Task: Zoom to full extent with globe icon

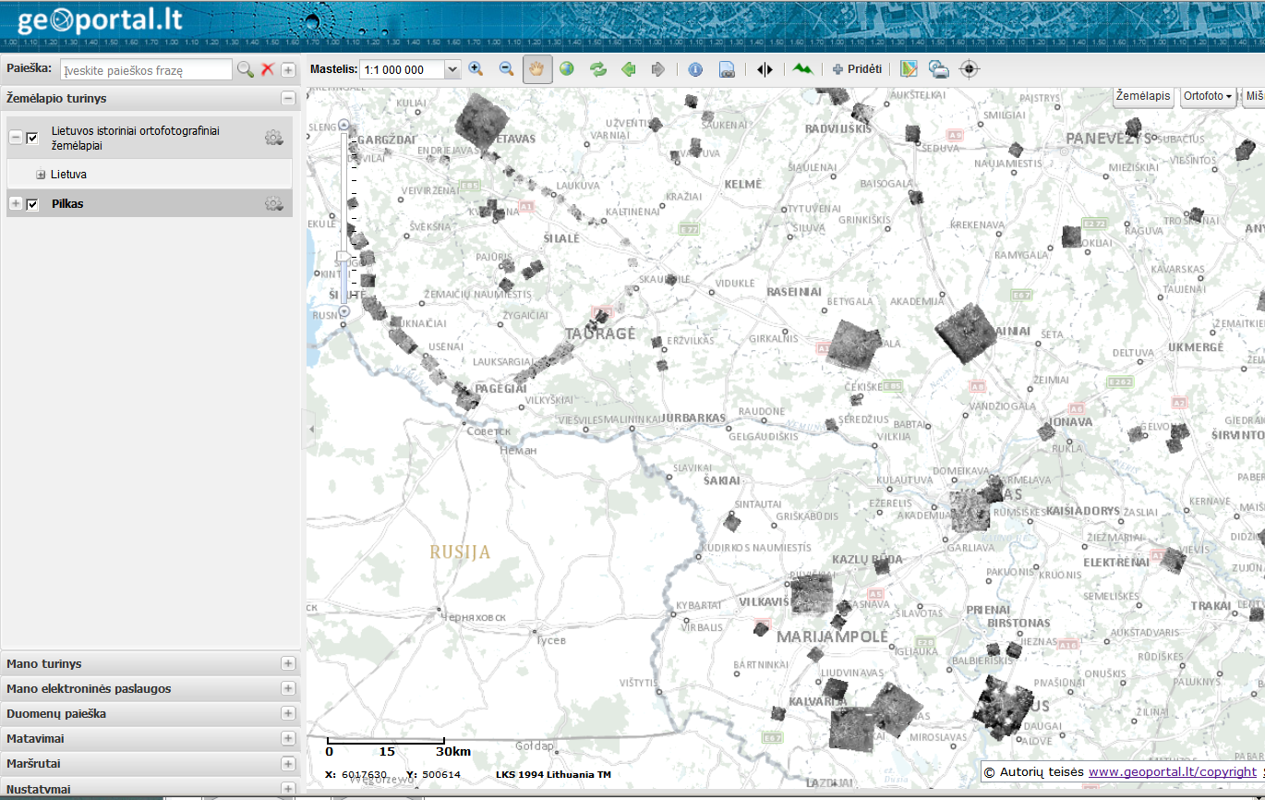Action: 567,69
